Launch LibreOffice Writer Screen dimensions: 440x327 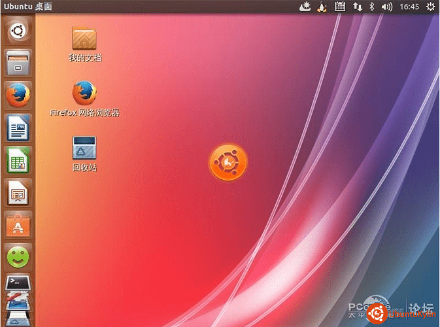pyautogui.click(x=18, y=128)
